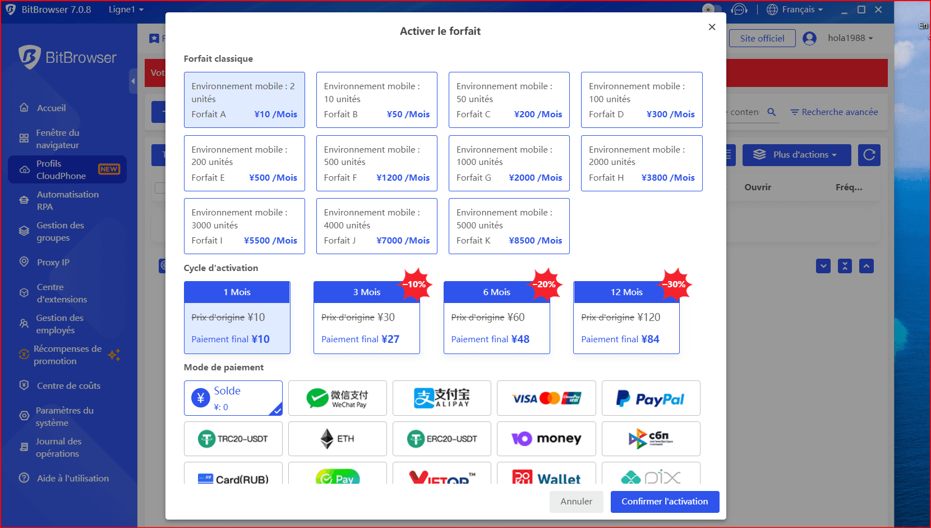Expand the hola1988 account menu
The image size is (931, 528).
click(x=850, y=38)
